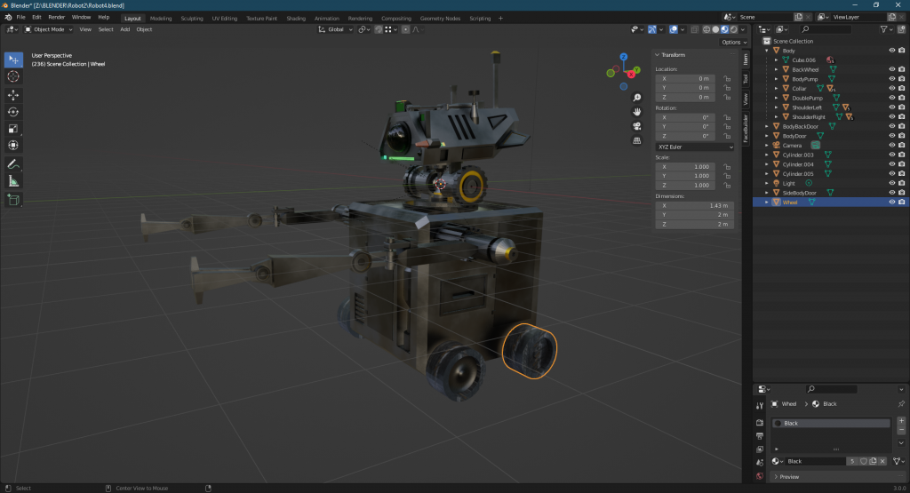Collapse the Body tree in outliner
The image size is (910, 493).
pos(767,51)
